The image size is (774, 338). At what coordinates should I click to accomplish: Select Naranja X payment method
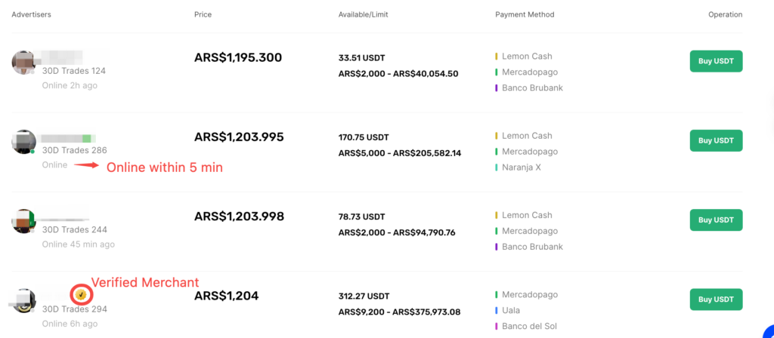coord(522,167)
